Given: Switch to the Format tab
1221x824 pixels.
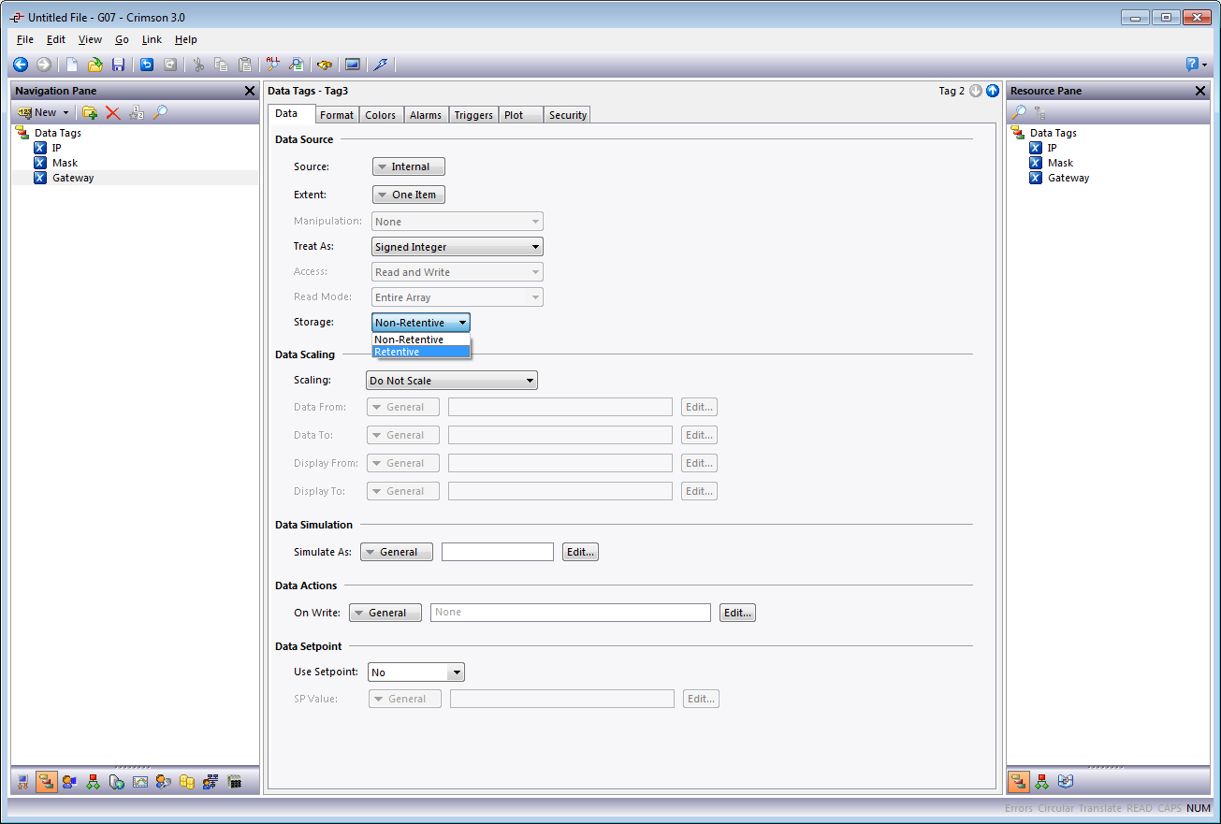Looking at the screenshot, I should coord(336,115).
